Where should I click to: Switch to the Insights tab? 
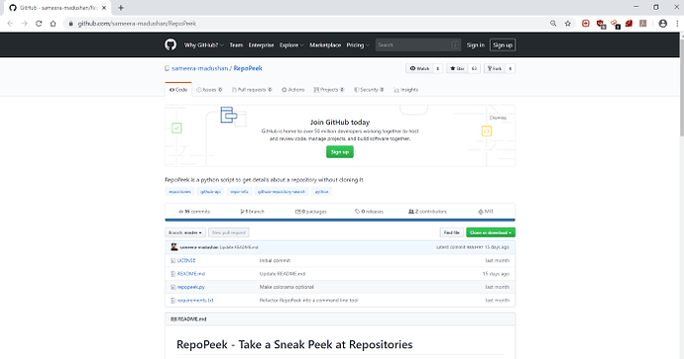tap(405, 90)
